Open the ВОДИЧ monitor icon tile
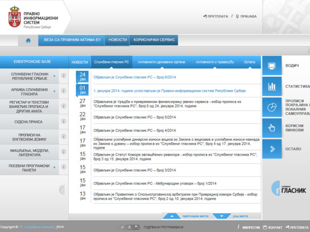This screenshot has width=310, height=232. (272, 65)
